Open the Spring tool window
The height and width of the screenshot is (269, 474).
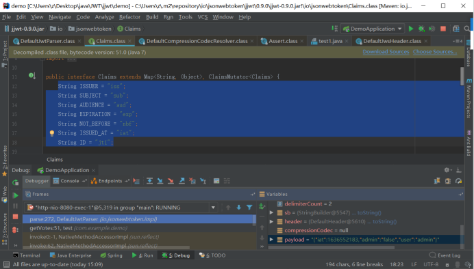point(111,255)
